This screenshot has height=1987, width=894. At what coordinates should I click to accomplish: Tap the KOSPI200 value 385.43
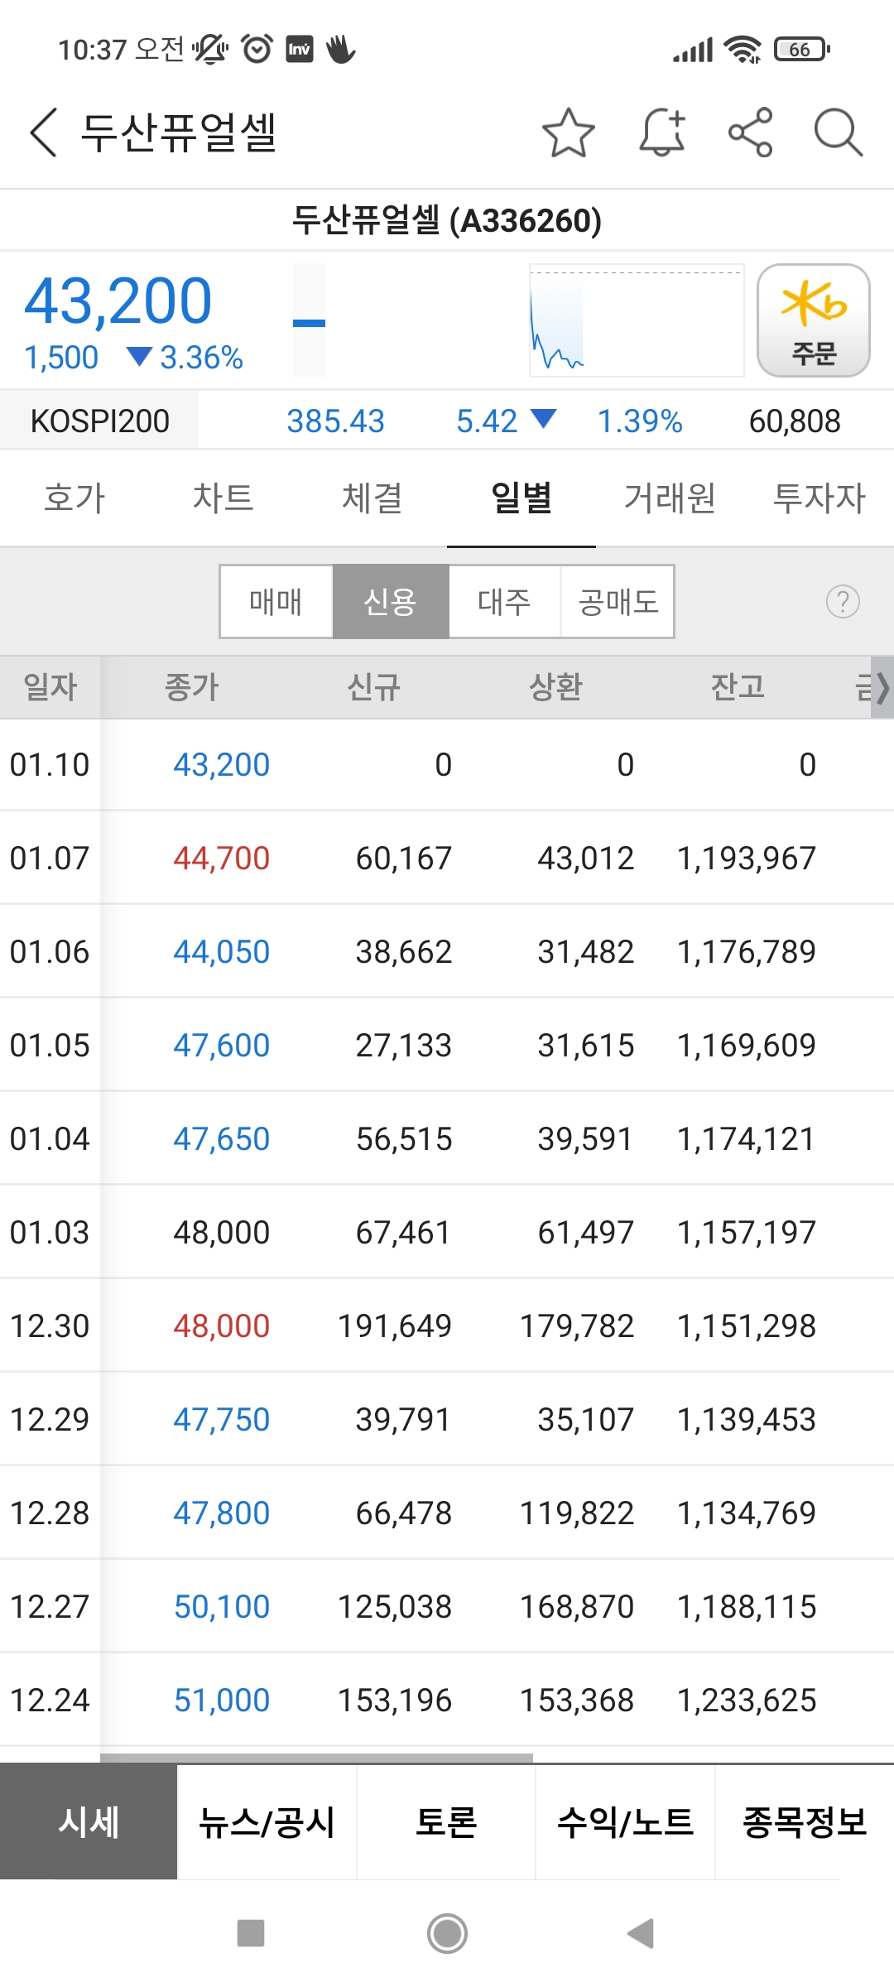[336, 421]
